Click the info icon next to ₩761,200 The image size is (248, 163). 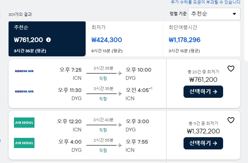[48, 40]
